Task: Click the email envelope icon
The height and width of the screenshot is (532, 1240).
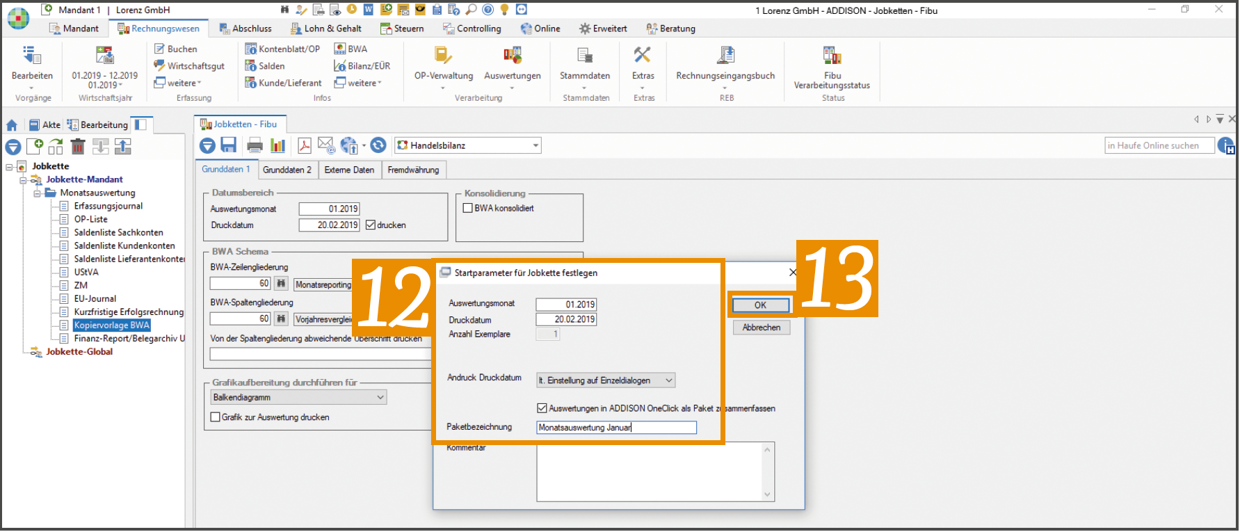Action: (326, 145)
